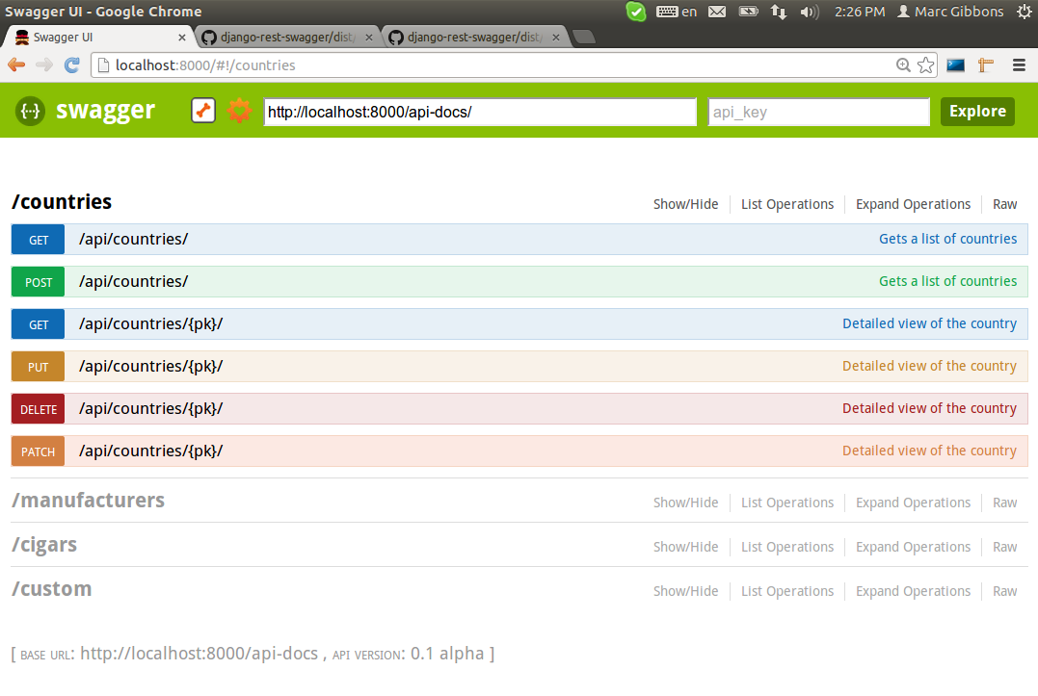This screenshot has width=1038, height=696.
Task: Click the 2:26 PM clock
Action: (x=860, y=12)
